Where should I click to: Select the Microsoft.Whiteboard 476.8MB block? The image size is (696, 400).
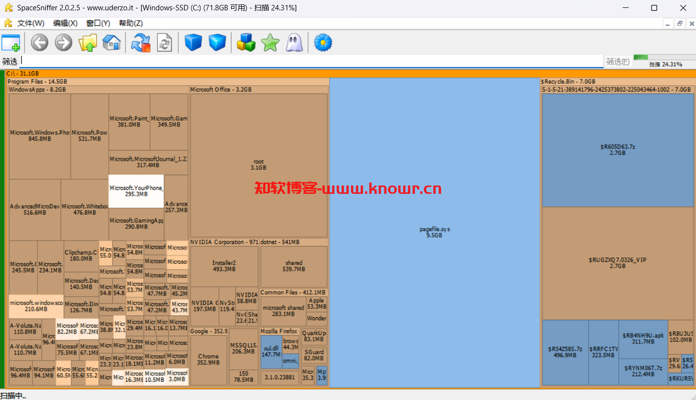[85, 210]
